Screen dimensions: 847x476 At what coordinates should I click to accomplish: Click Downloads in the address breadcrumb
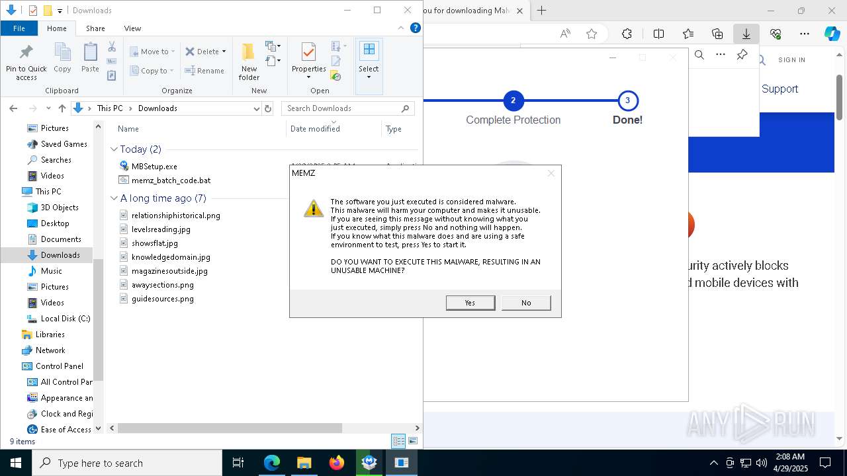(x=157, y=108)
